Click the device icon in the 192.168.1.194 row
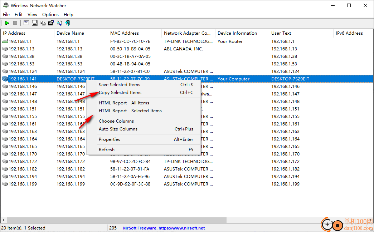This screenshot has width=374, height=232. 5,177
